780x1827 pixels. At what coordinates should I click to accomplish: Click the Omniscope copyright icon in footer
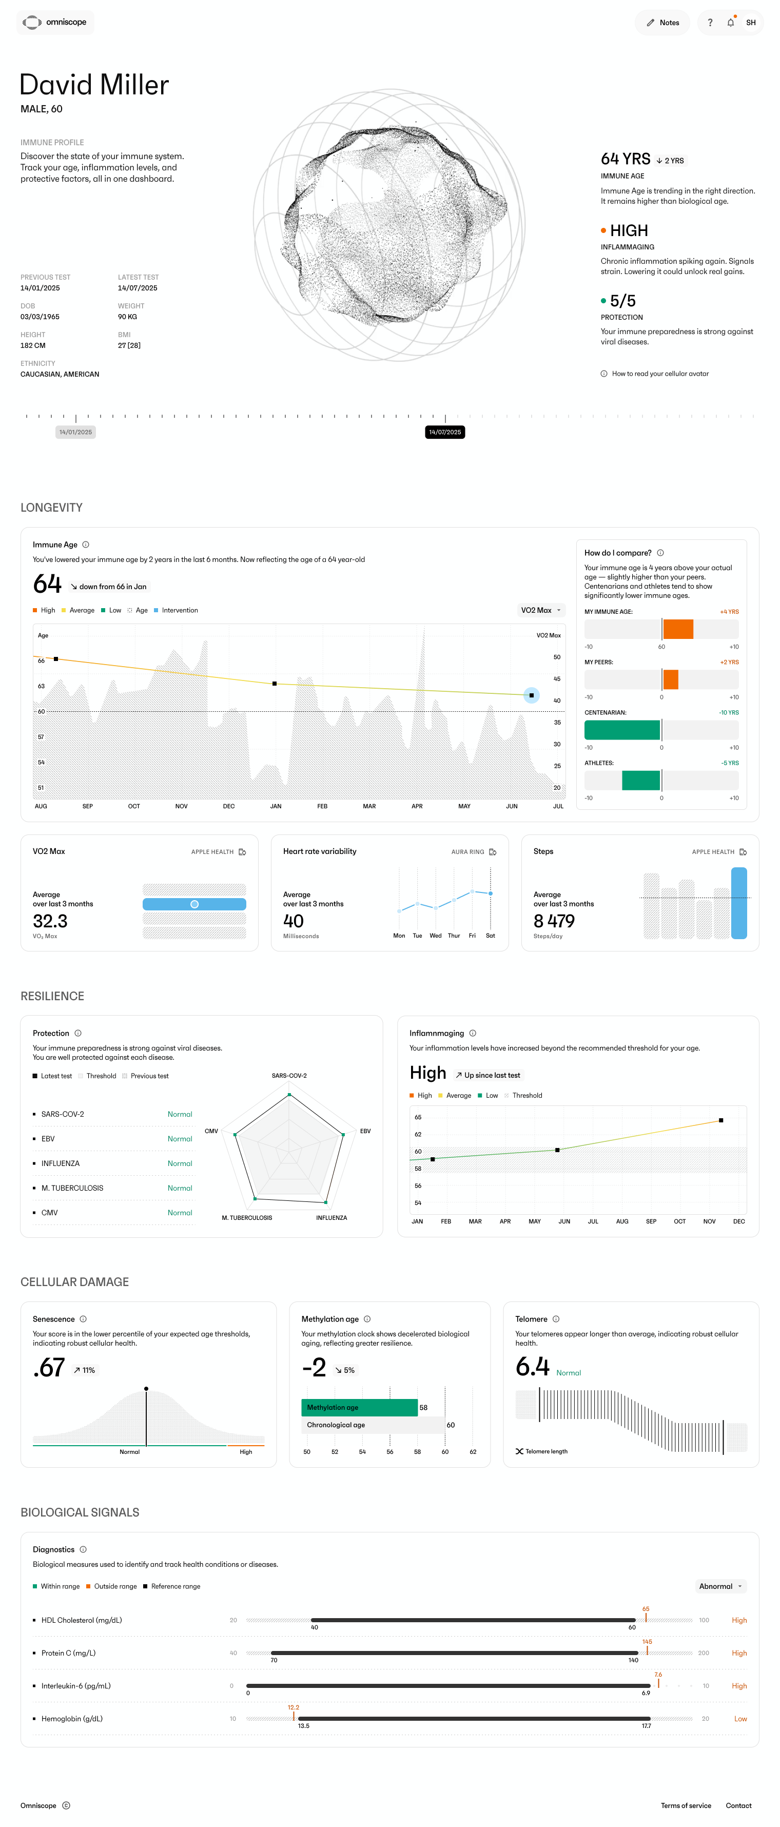click(66, 1806)
